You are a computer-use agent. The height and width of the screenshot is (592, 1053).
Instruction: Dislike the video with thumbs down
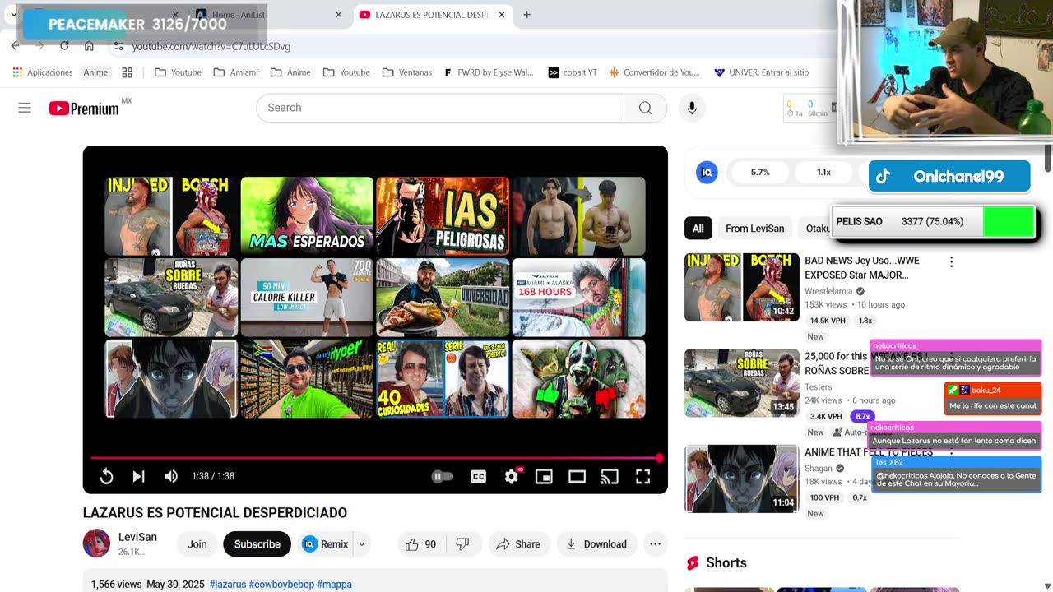[462, 544]
